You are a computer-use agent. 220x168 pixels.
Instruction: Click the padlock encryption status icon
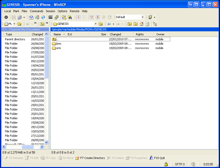166,164
